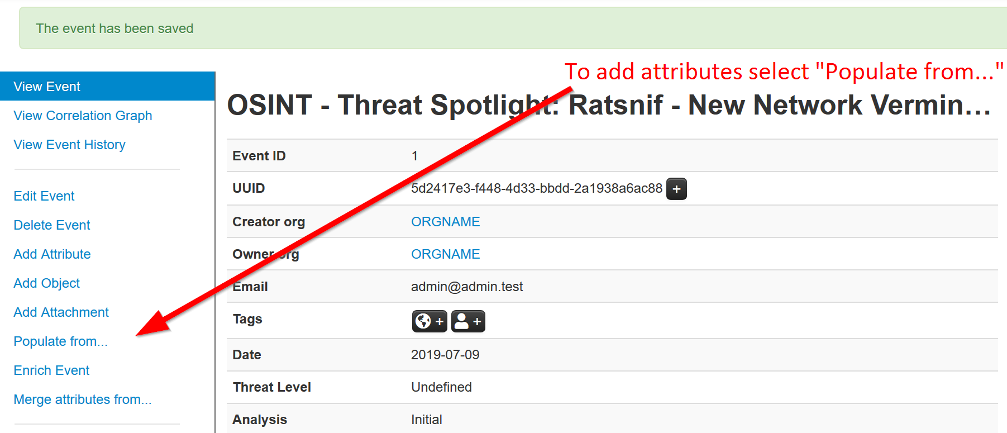Open Add Attachment option
The width and height of the screenshot is (1007, 433).
click(x=61, y=312)
